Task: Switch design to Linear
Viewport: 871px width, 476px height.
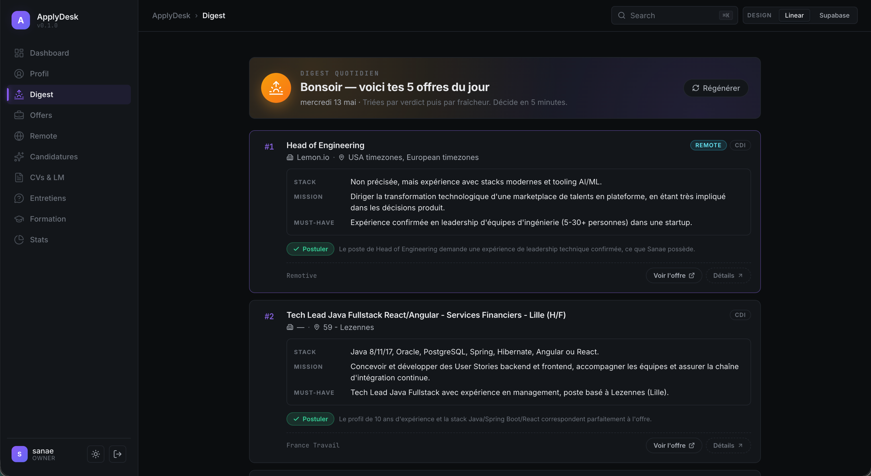Action: pos(794,15)
